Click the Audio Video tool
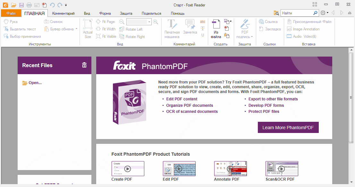355x187 pixels. pos(301,36)
